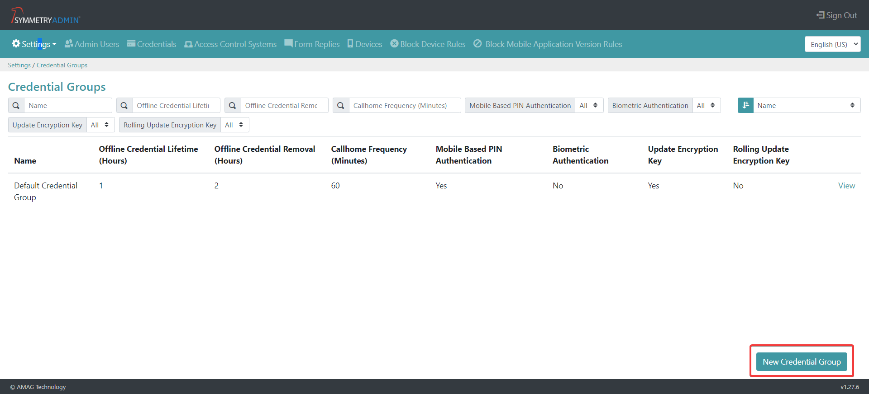Open Devices menu item
The image size is (869, 394).
point(365,44)
